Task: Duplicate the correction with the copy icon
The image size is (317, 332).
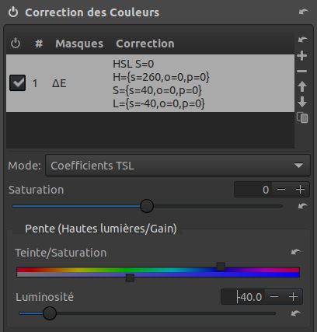Action: click(x=302, y=117)
